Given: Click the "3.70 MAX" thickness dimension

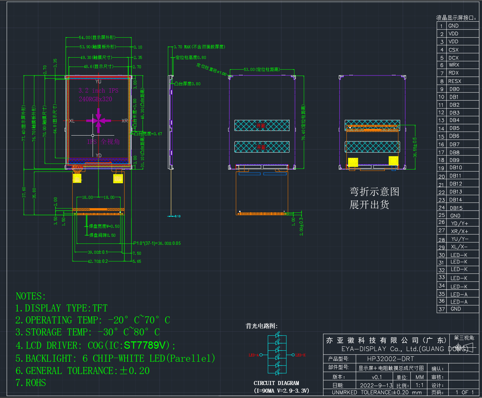Looking at the screenshot, I should (x=182, y=47).
